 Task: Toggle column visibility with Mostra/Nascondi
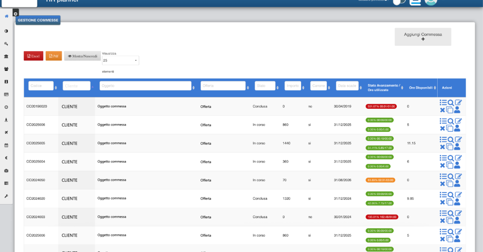(x=83, y=56)
